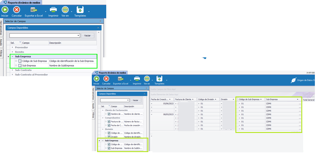This screenshot has width=319, height=155.
Task: Click Sel. column filter icon in upper-left window
Action: point(20,43)
